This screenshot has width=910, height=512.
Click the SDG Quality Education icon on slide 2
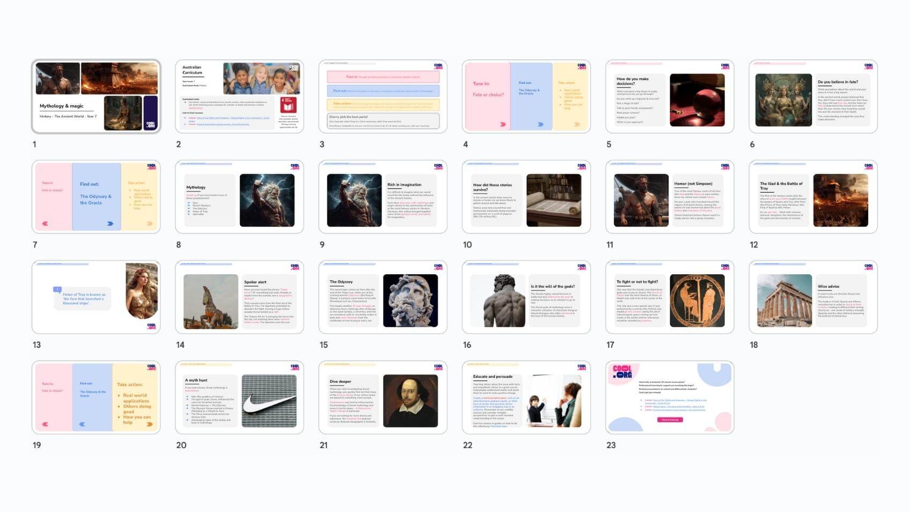288,105
